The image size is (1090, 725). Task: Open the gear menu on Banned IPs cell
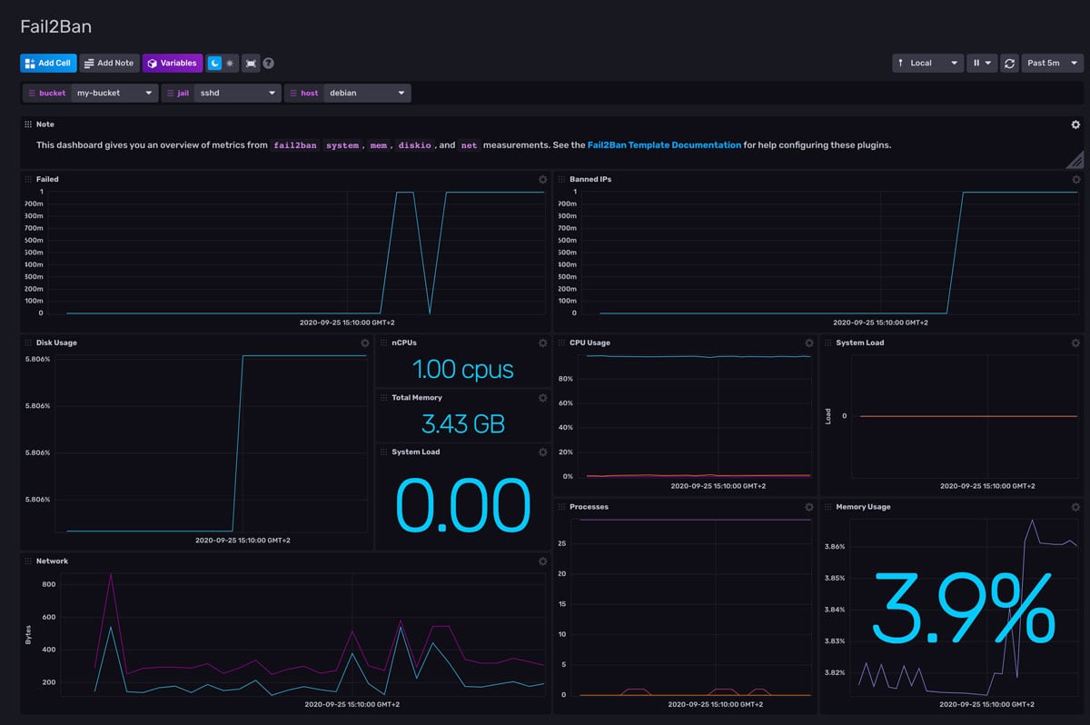(x=1075, y=179)
